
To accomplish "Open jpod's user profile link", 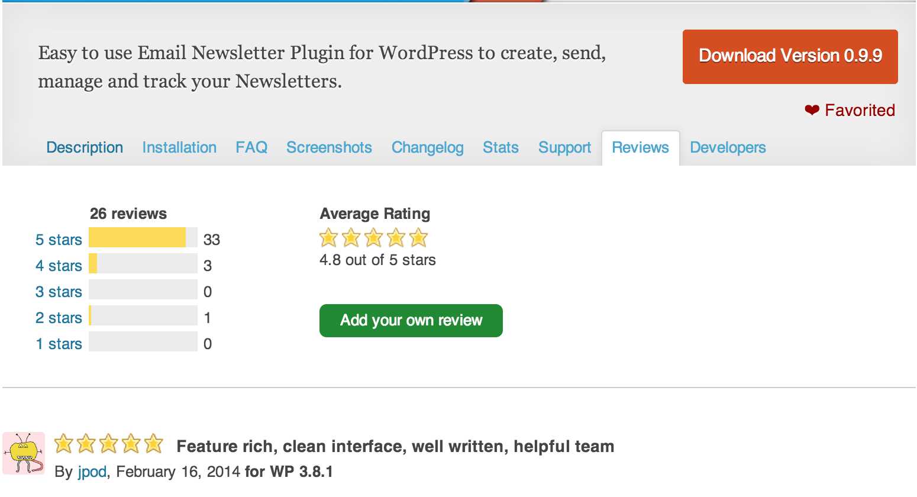I will 92,472.
